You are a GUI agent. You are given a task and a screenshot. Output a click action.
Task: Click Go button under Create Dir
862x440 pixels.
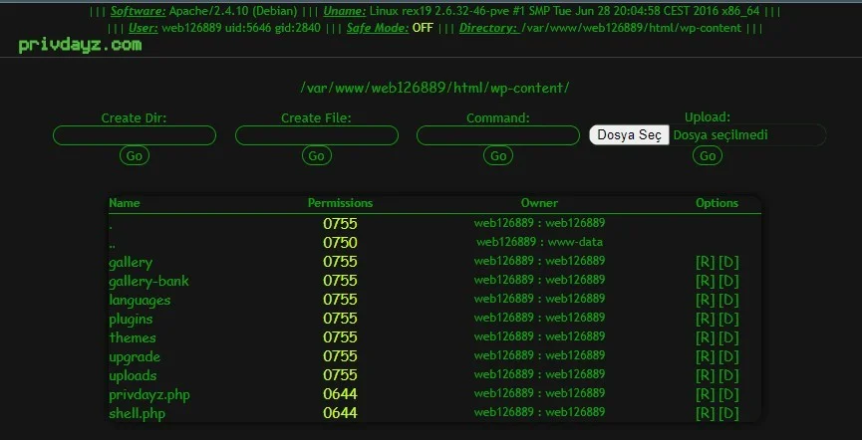click(x=135, y=155)
